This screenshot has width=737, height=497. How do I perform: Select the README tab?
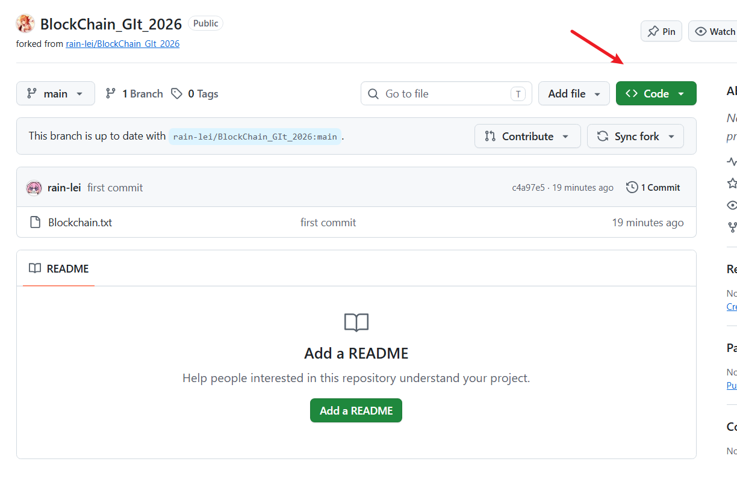point(59,268)
